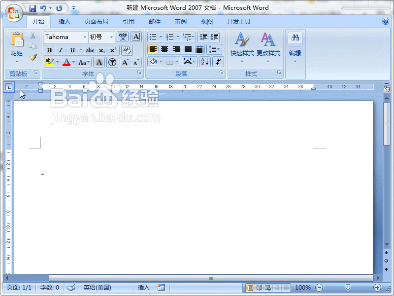Switch to the 插入 ribbon tab
Image resolution: width=394 pixels, height=296 pixels.
tap(65, 21)
